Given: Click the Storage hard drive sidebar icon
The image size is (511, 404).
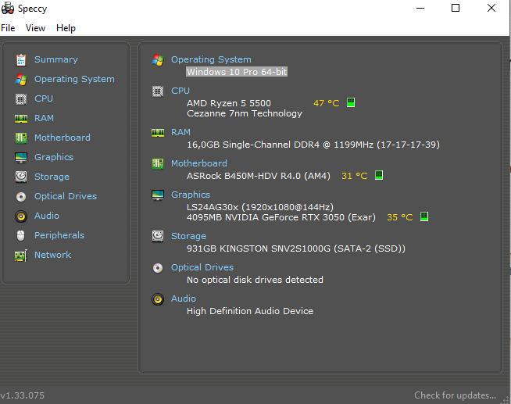Looking at the screenshot, I should (x=21, y=177).
